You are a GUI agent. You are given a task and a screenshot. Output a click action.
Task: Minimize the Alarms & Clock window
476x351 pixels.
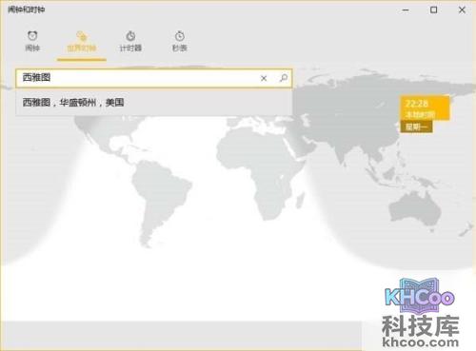pyautogui.click(x=406, y=10)
